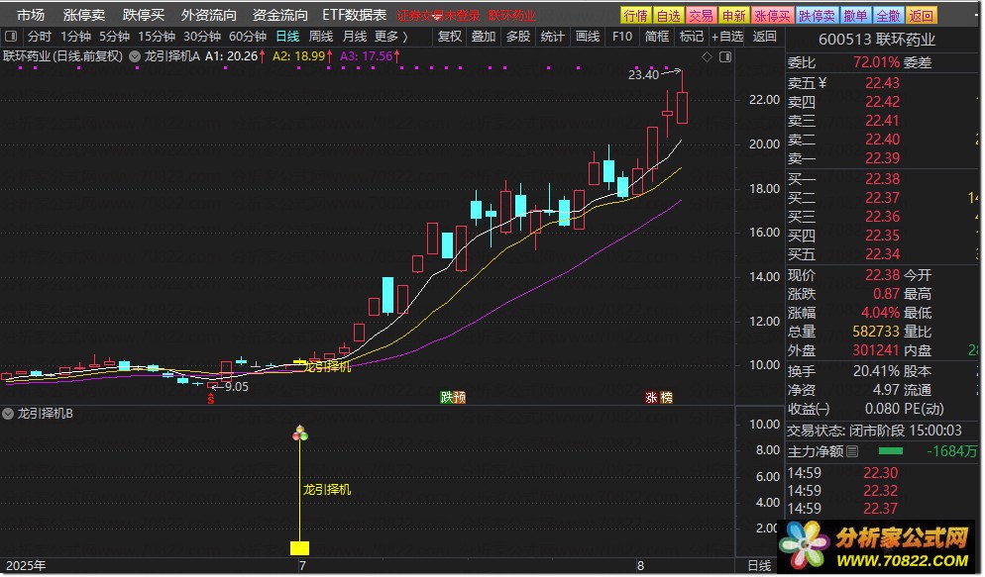Toggle the right info panel icon
Image resolution: width=985 pixels, height=577 pixels.
pyautogui.click(x=725, y=57)
